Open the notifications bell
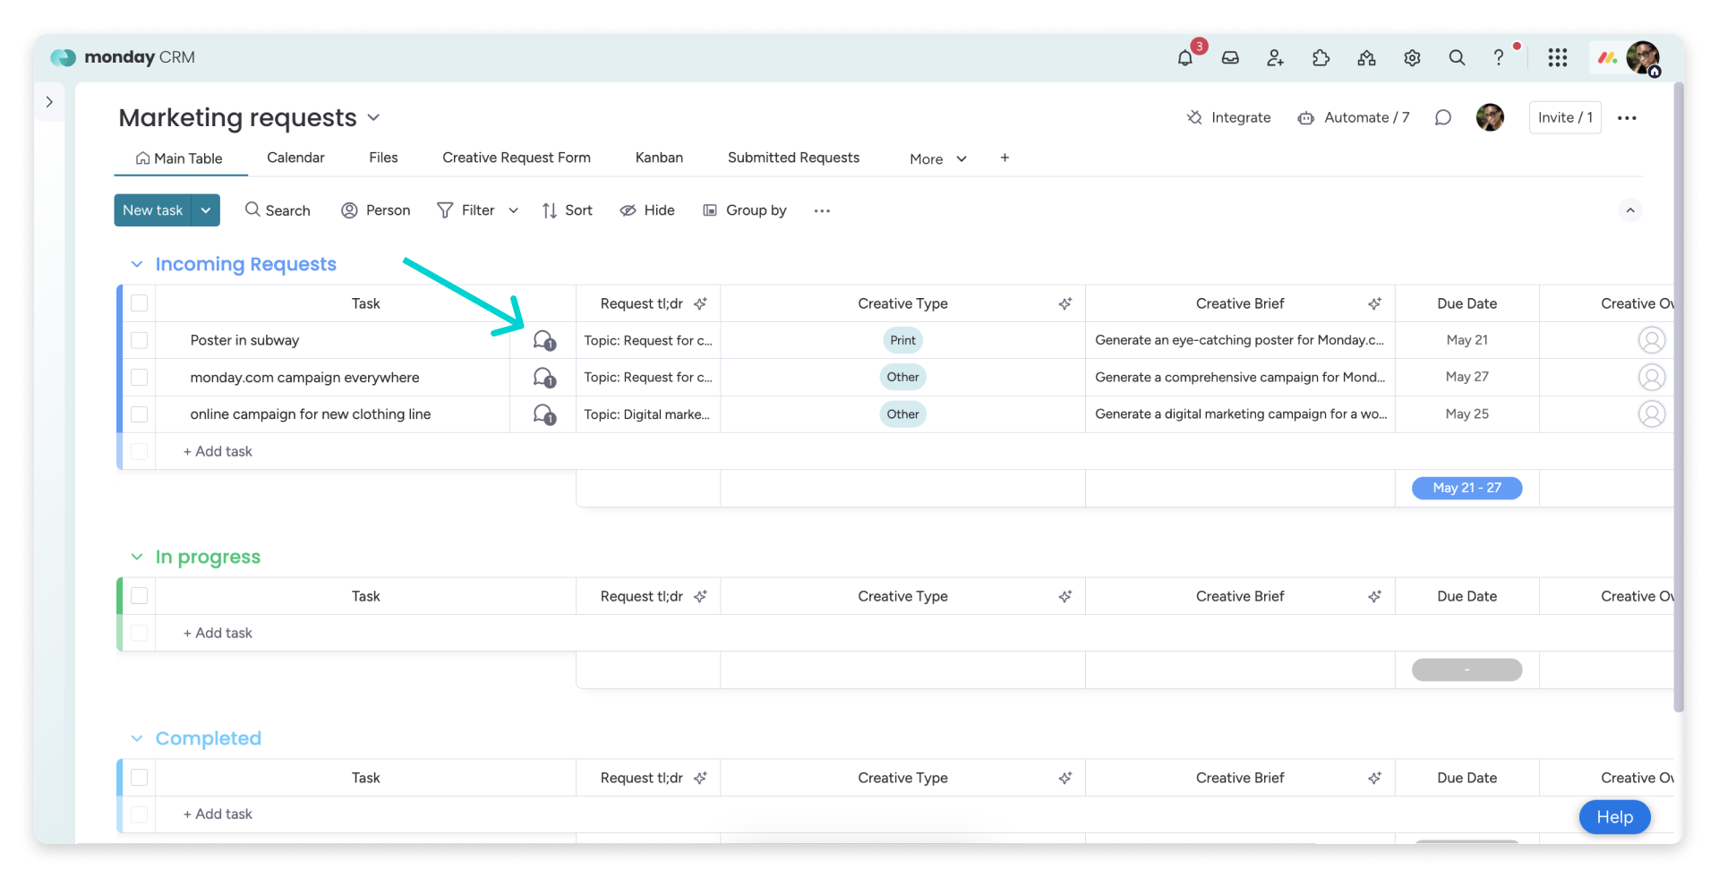 pos(1185,58)
